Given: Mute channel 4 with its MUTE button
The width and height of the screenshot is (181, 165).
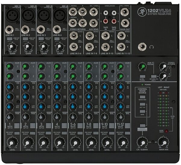Looking at the screenshot, I should pyautogui.click(x=64, y=126).
